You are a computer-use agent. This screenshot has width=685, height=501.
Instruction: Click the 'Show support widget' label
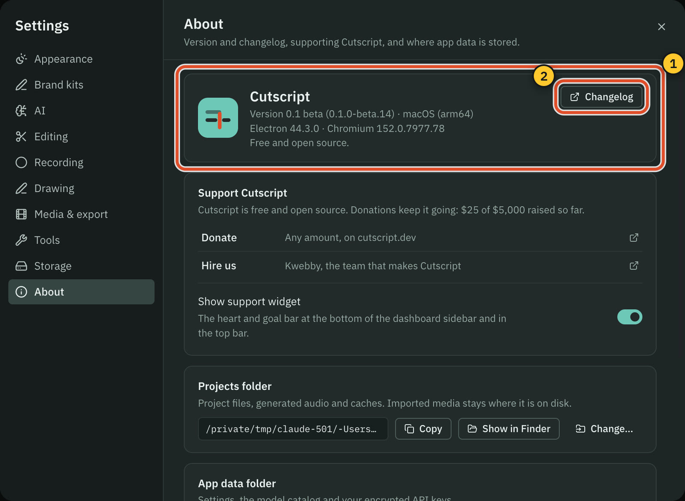(x=249, y=302)
